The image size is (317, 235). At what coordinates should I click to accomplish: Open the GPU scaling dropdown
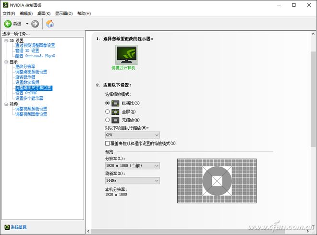point(133,135)
